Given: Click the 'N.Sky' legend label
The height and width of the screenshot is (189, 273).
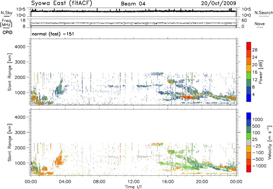Looking at the screenshot, I should click(x=6, y=13).
